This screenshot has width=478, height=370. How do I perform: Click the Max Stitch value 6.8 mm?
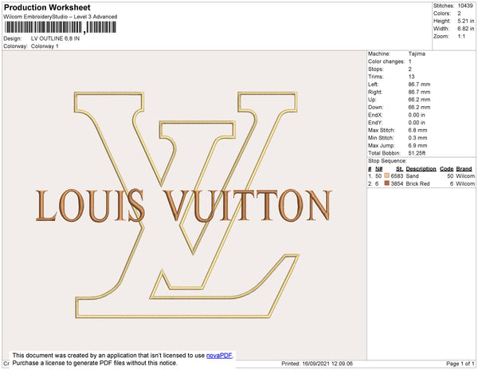tap(417, 130)
